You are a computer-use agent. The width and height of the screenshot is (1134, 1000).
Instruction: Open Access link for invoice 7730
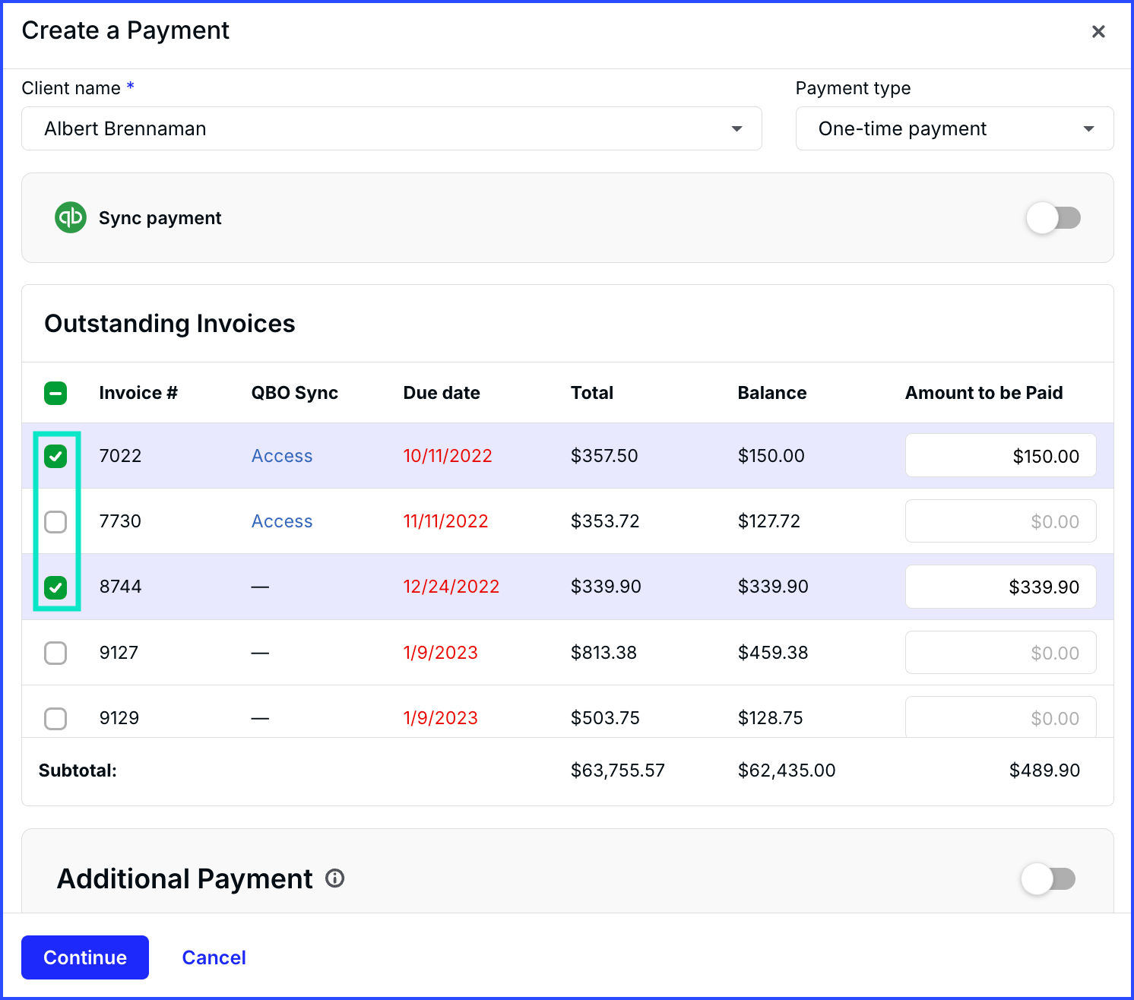[x=282, y=521]
